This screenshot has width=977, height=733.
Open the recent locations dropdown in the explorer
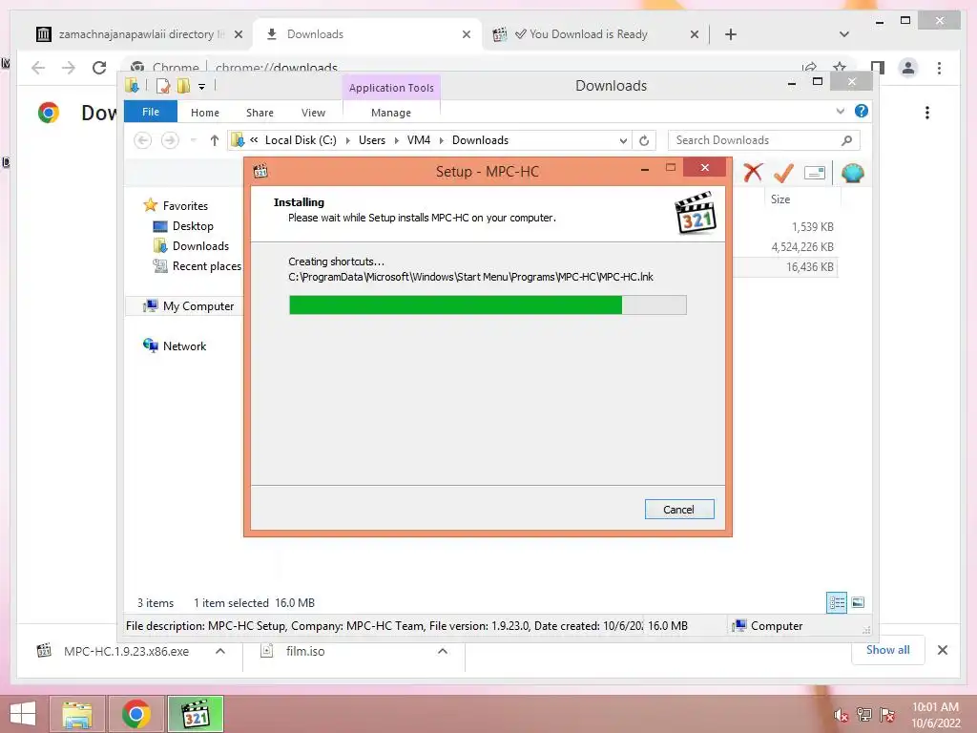tap(193, 140)
